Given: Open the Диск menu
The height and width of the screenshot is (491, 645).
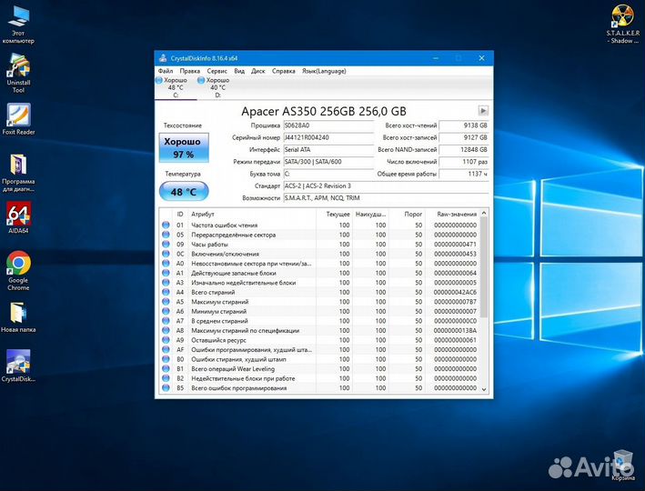Looking at the screenshot, I should [x=258, y=71].
